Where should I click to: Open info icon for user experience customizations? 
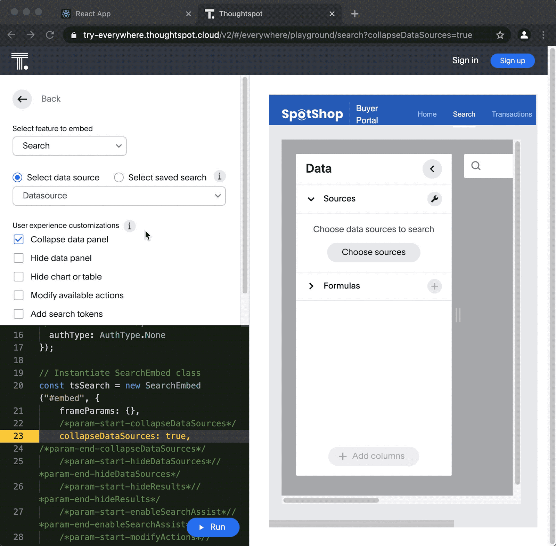pyautogui.click(x=130, y=226)
